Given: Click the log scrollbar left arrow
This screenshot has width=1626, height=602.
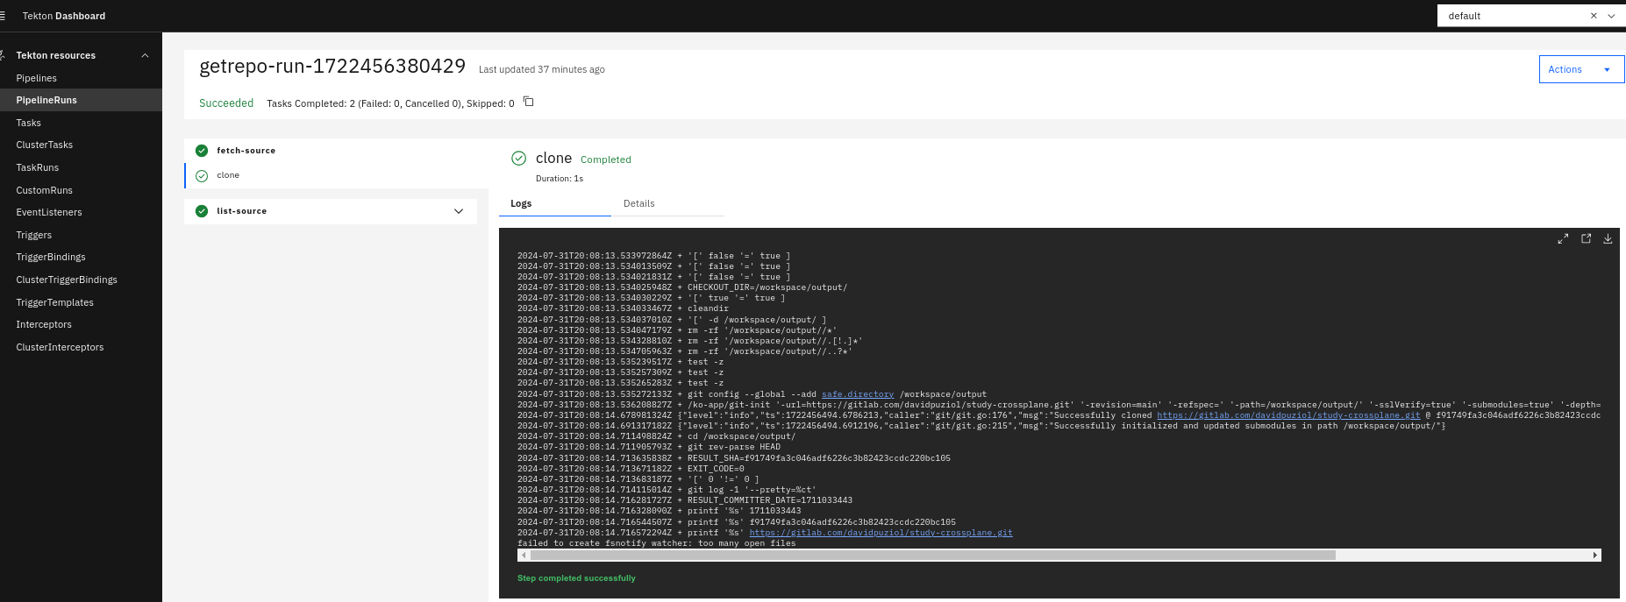Looking at the screenshot, I should [524, 555].
